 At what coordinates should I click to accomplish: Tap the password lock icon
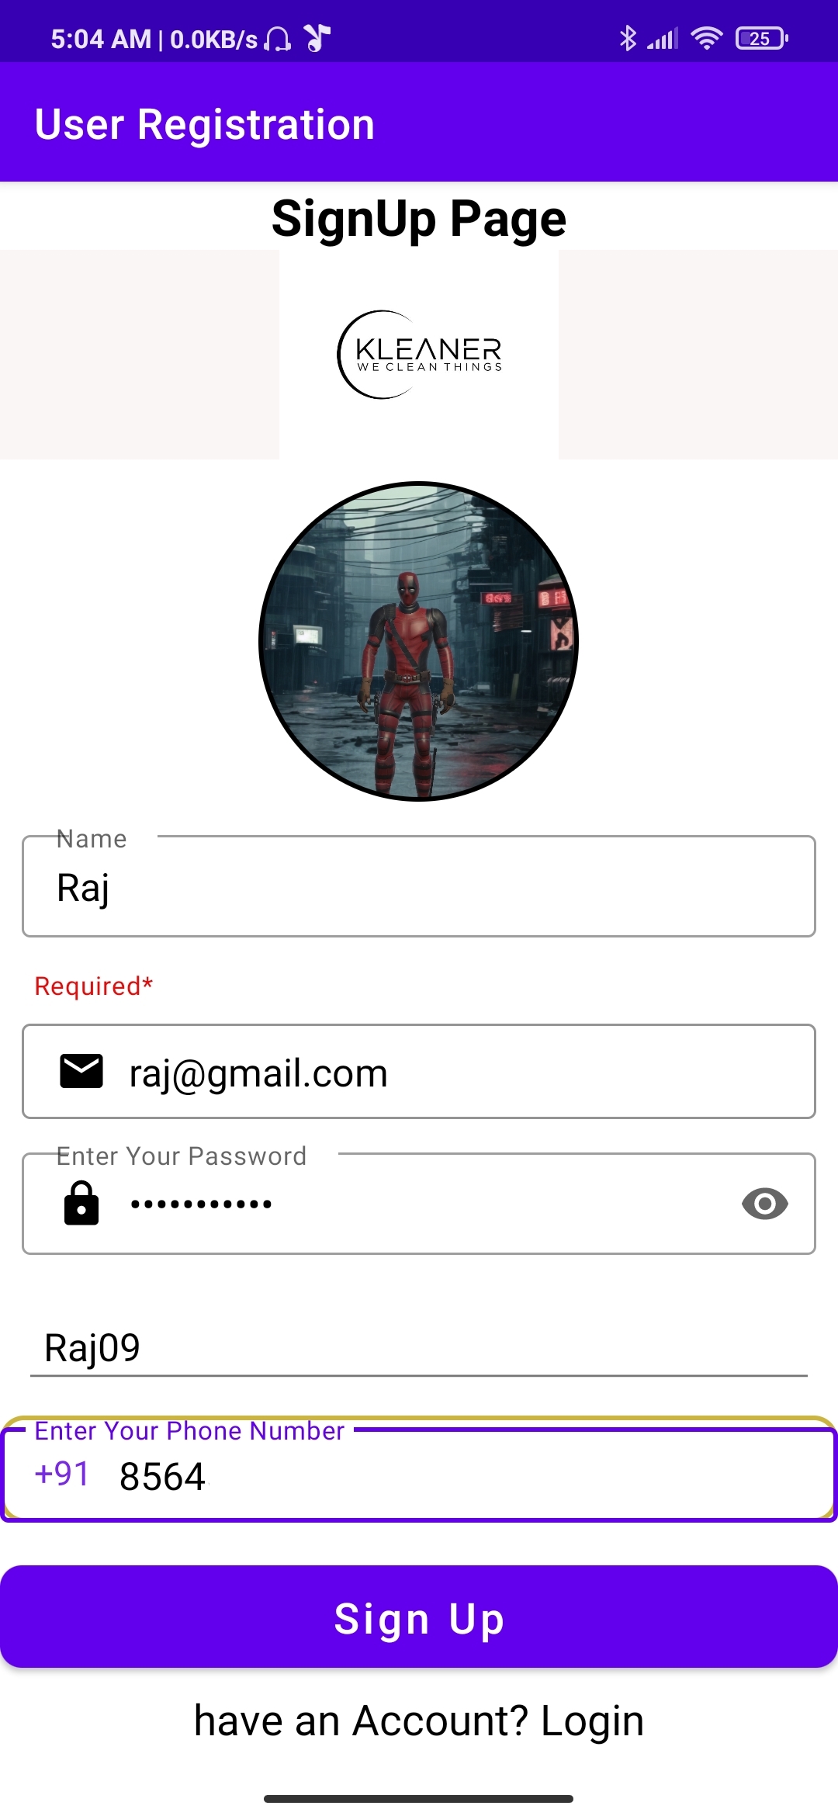click(81, 1203)
